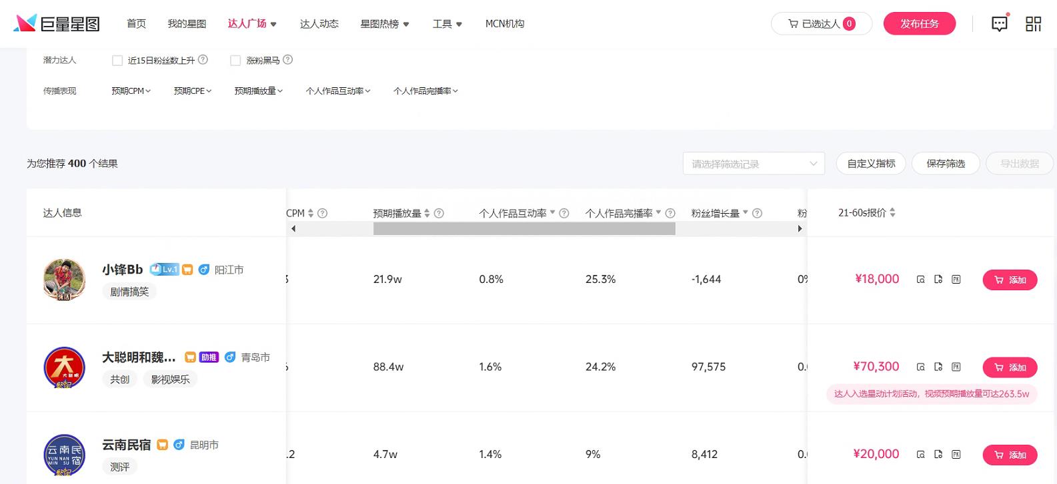1057x484 pixels.
Task: Open the 请选择筛选记录 combo box
Action: click(x=754, y=164)
